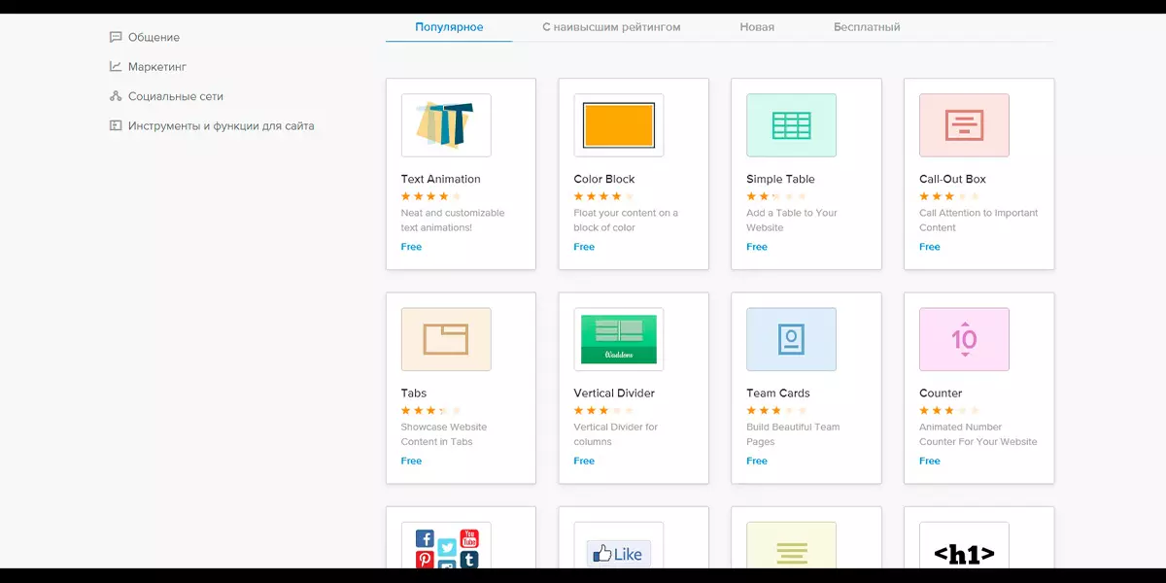Open the h1 heading app icon
Viewport: 1166px width, 583px height.
point(964,546)
